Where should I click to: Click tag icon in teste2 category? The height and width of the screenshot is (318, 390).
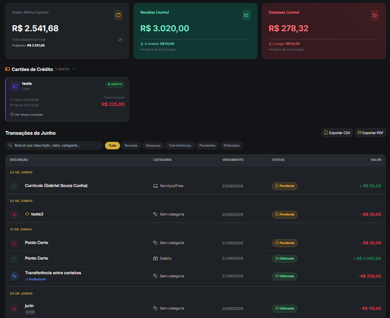tap(156, 214)
